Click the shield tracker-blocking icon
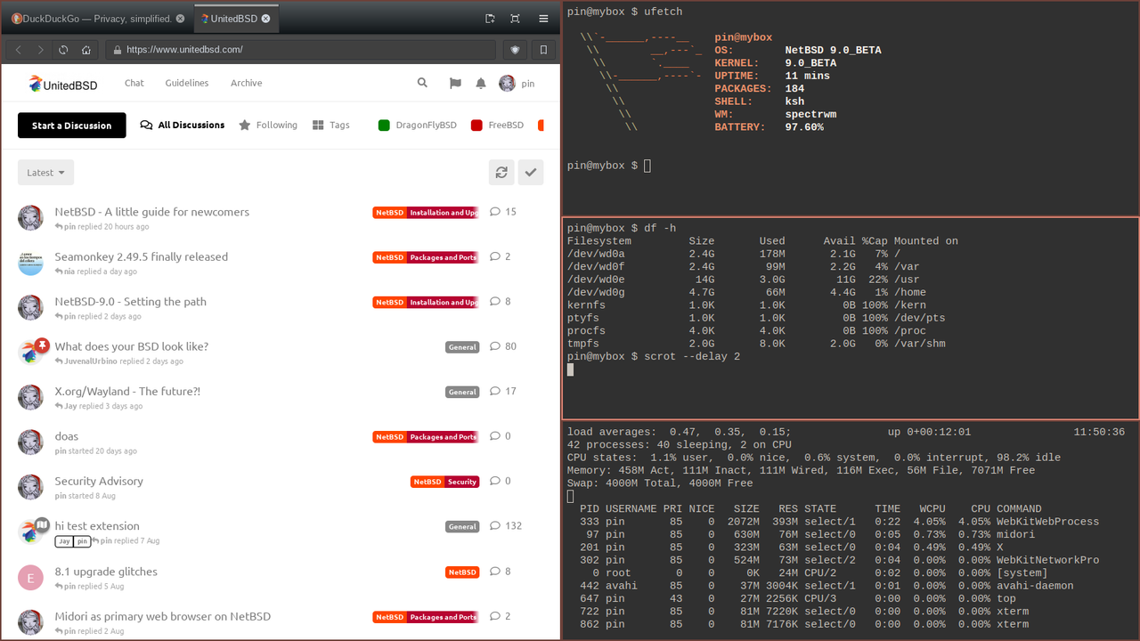1140x641 pixels. (x=515, y=50)
